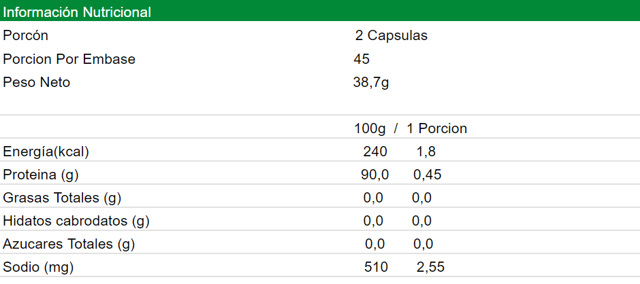Click the Información Nutricional green header

point(78,12)
